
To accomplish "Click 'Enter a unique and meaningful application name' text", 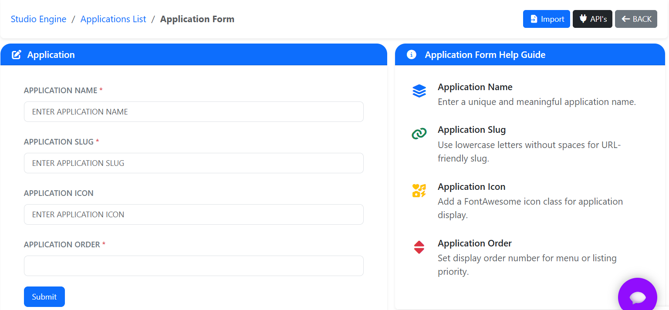I will point(537,102).
